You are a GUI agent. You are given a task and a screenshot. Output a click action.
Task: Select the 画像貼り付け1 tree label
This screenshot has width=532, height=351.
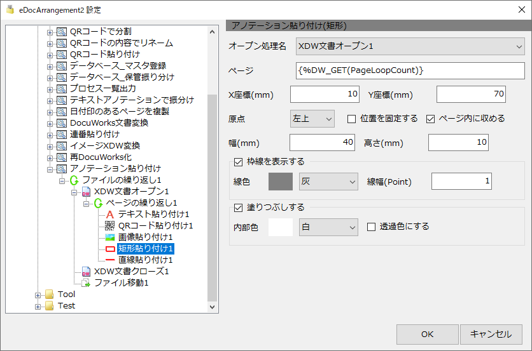(145, 237)
